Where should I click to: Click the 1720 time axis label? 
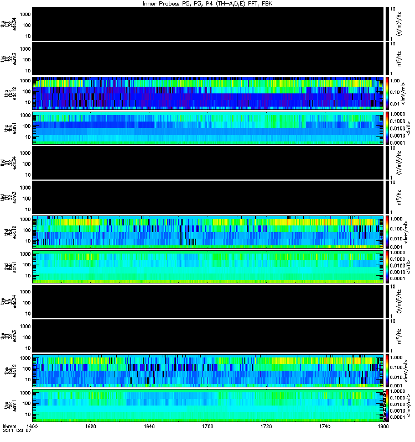266,426
